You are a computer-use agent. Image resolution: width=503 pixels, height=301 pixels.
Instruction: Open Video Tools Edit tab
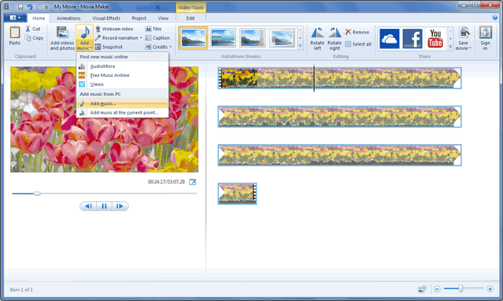point(191,18)
